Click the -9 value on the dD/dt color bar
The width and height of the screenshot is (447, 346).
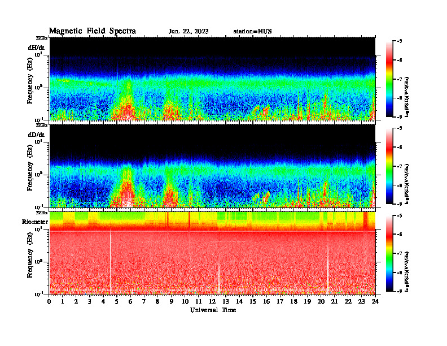400,204
